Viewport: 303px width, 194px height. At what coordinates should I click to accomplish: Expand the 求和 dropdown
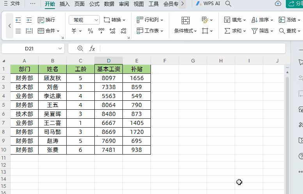coord(245,31)
